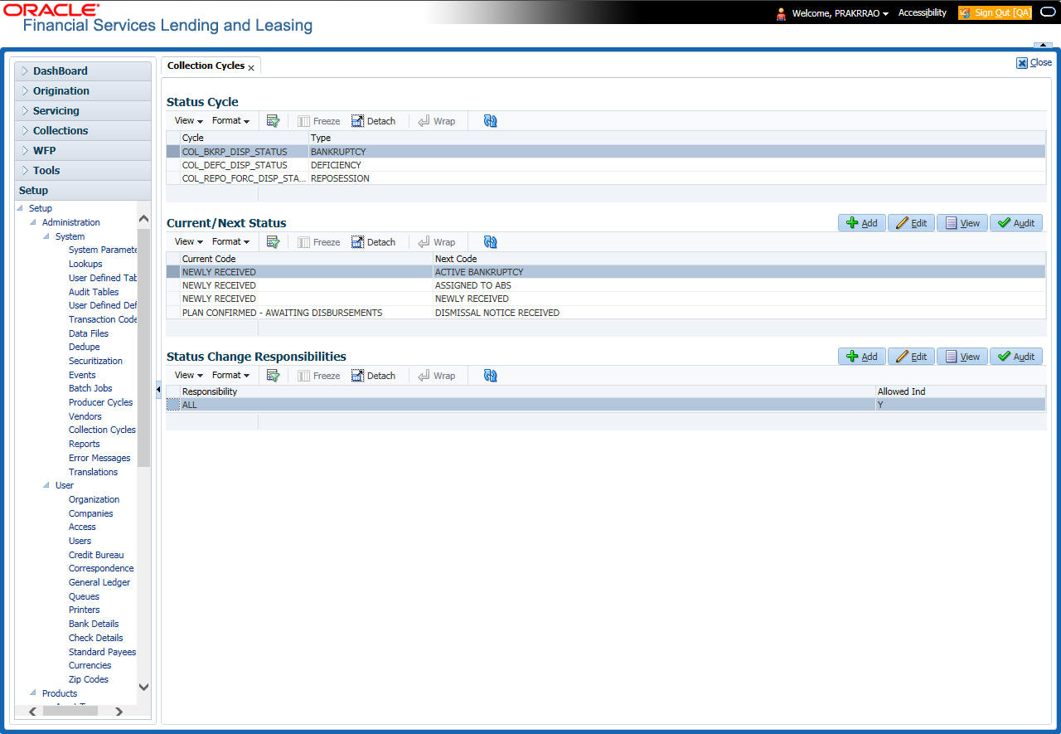Click the navigation tree vertical scrollbar up arrow

click(143, 219)
